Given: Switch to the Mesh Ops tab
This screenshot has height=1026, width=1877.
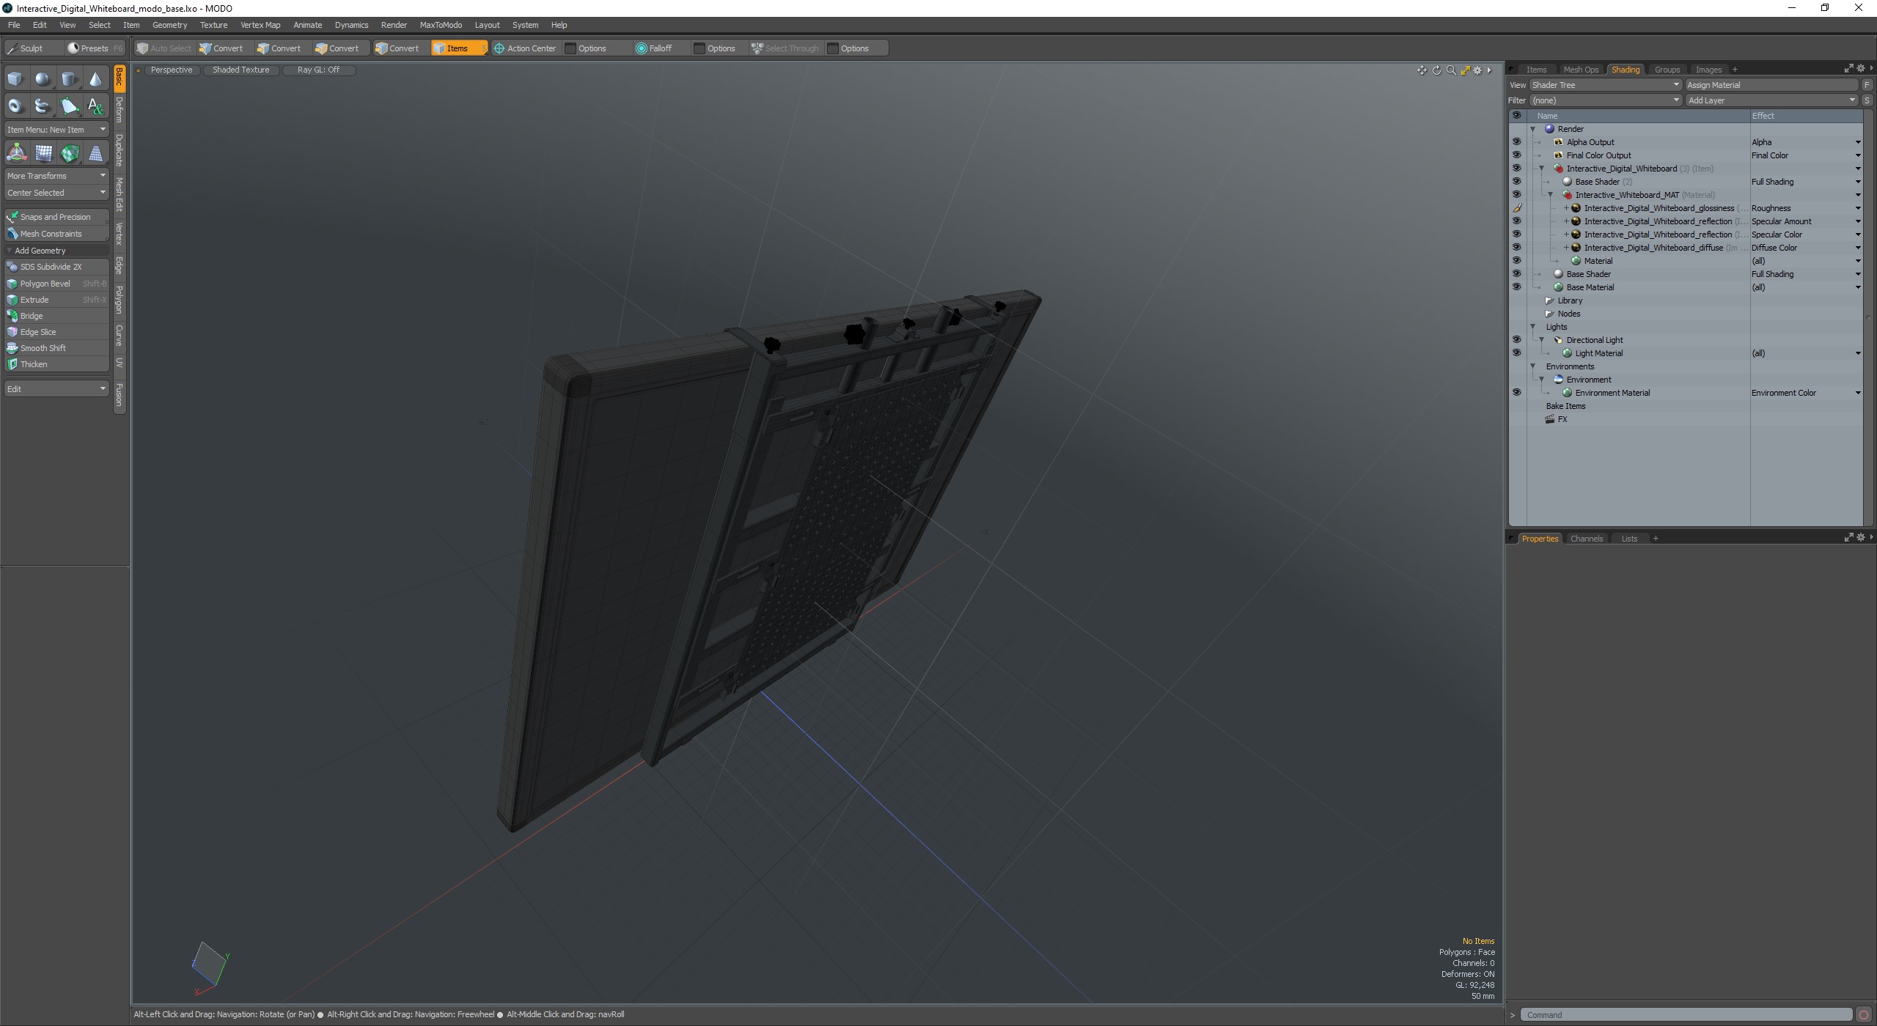Looking at the screenshot, I should click(1580, 70).
